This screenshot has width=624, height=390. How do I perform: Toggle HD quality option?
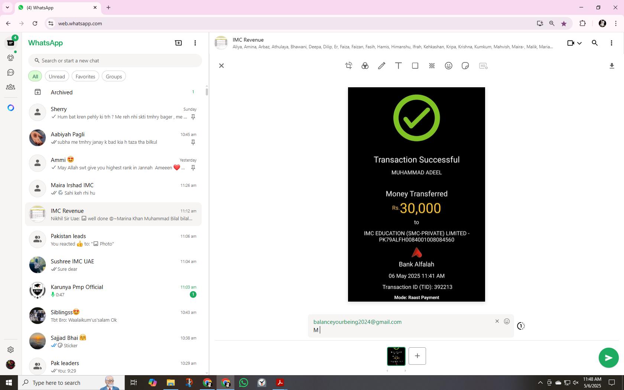[483, 66]
